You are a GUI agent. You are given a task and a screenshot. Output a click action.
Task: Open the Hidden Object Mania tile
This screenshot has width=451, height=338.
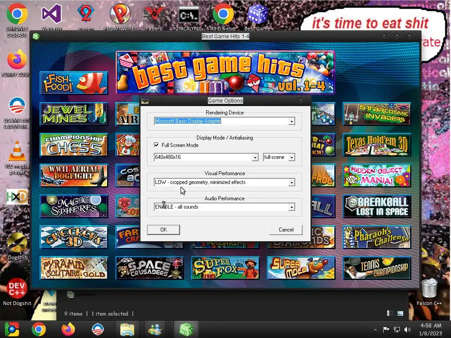pyautogui.click(x=377, y=175)
